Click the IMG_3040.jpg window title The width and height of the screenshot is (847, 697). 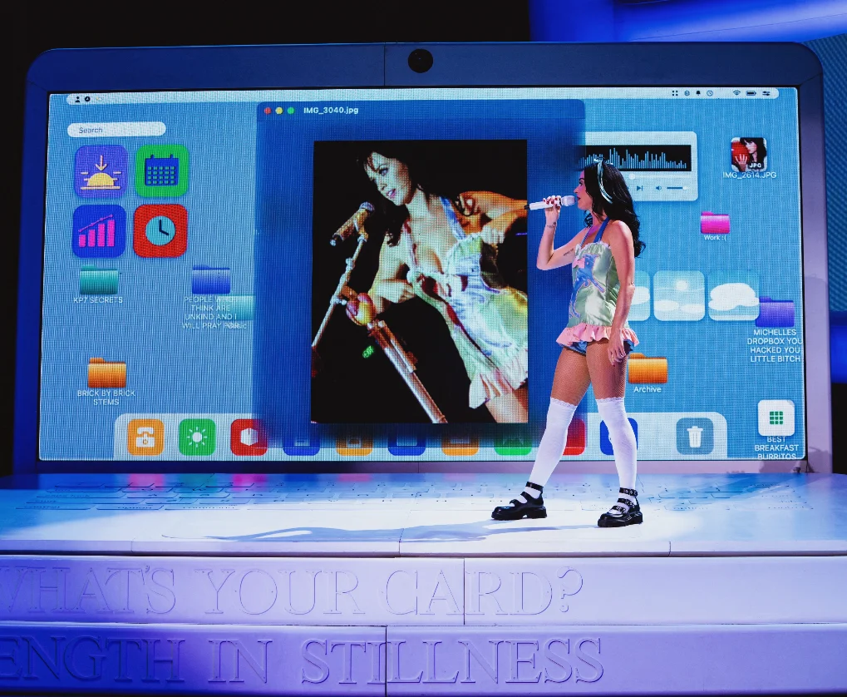tap(331, 111)
